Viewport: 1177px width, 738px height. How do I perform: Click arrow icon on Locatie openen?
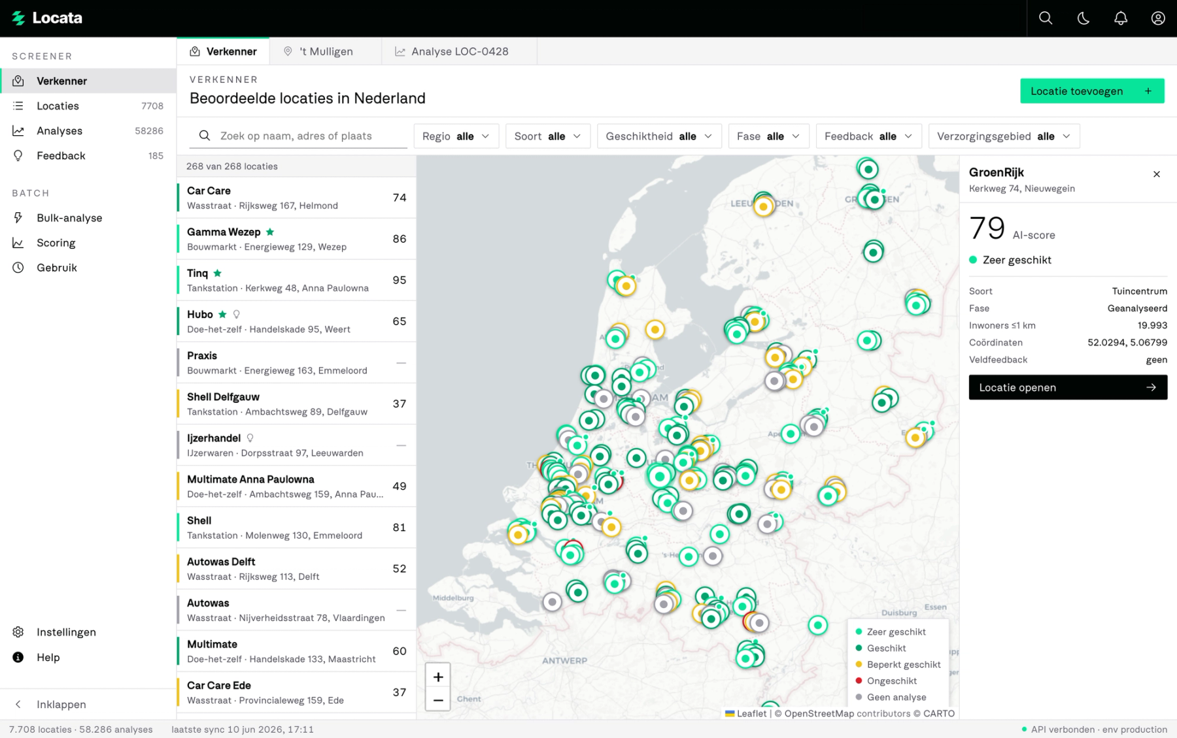(1151, 387)
